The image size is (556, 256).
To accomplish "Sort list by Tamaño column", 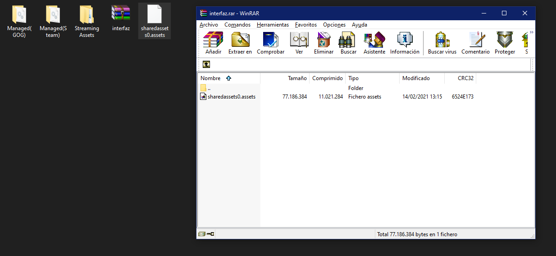I will (x=285, y=78).
